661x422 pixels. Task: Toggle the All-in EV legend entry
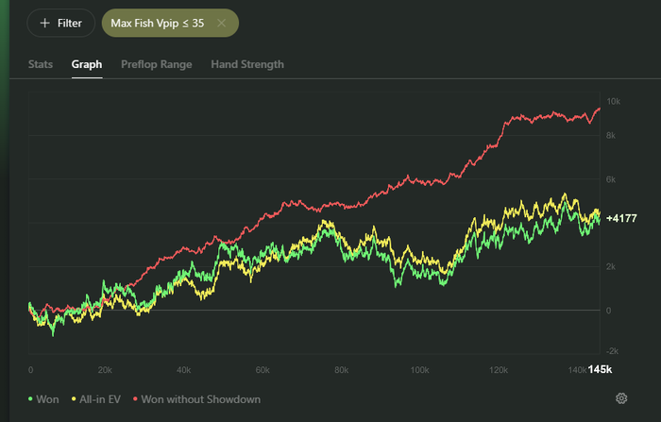click(x=96, y=399)
